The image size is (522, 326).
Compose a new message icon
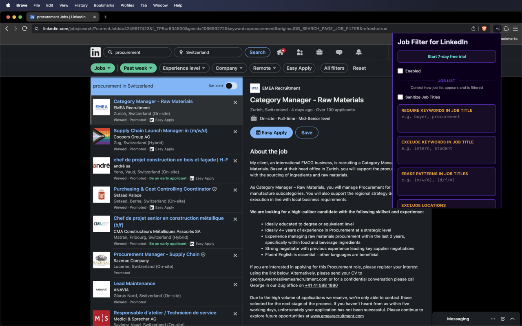point(503,319)
